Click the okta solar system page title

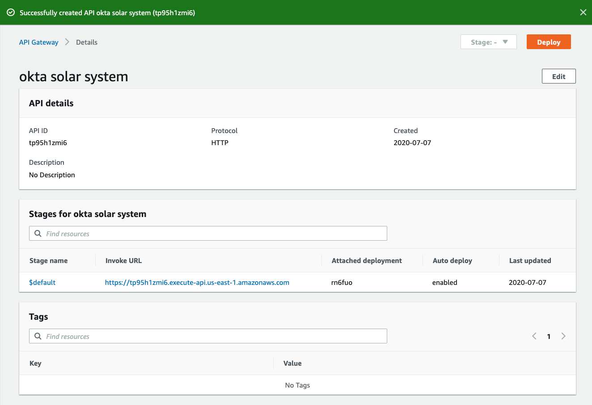[x=74, y=77]
